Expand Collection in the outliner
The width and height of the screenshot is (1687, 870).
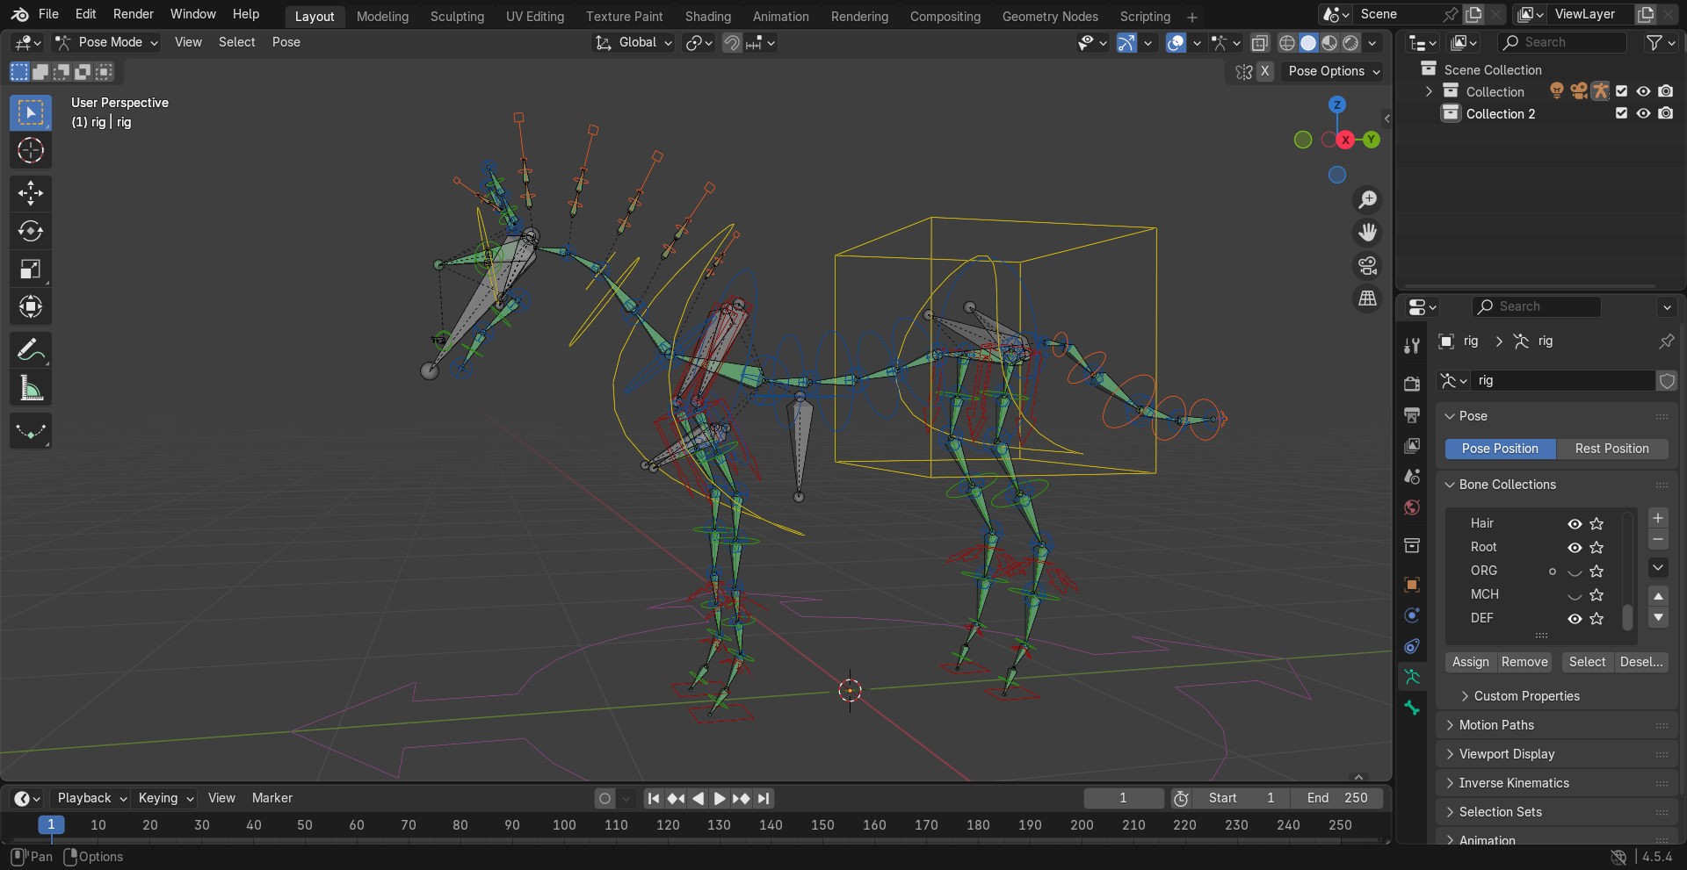pos(1429,91)
